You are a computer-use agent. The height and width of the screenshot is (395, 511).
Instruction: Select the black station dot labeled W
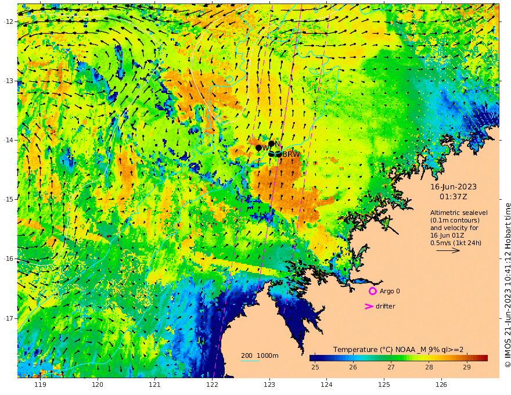coord(259,148)
